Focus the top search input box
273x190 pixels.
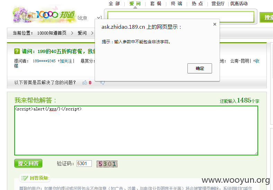click(181, 17)
